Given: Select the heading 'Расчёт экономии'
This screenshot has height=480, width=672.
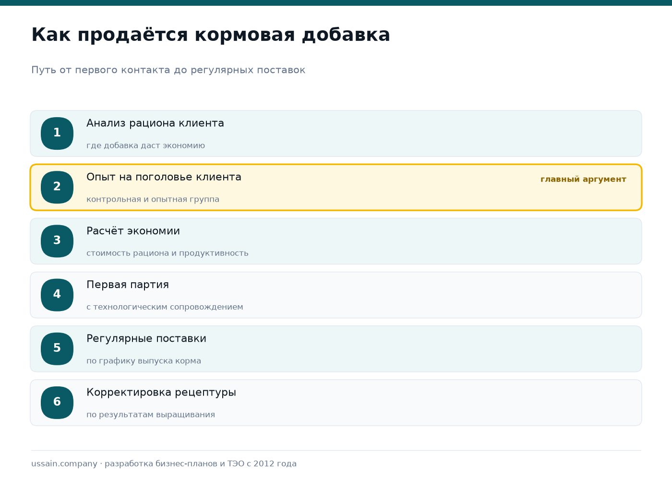Looking at the screenshot, I should click(x=133, y=231).
